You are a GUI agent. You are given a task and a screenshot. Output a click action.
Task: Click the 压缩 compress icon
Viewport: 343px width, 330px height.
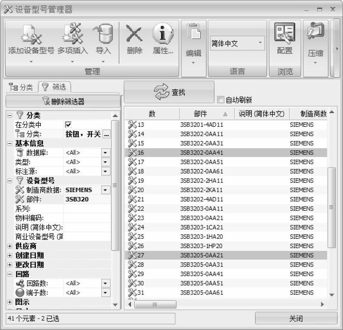(315, 33)
